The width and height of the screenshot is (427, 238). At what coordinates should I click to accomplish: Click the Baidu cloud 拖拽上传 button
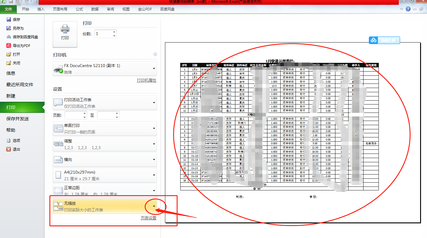pyautogui.click(x=384, y=40)
